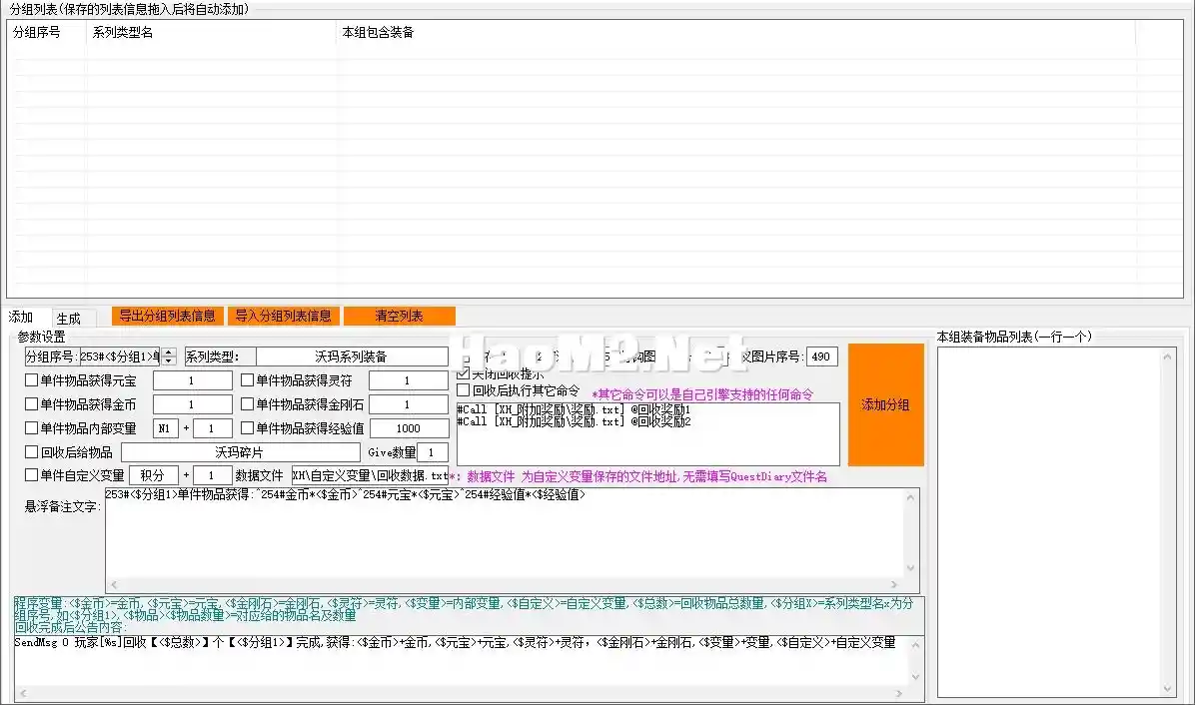Click the 分组序号 column header

click(47, 33)
